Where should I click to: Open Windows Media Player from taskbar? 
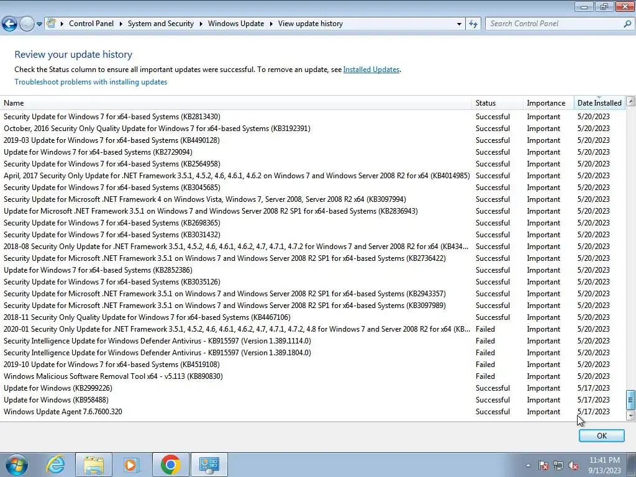click(132, 465)
